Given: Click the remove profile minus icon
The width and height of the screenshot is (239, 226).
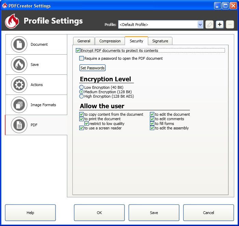Looking at the screenshot, I should tap(230, 24).
